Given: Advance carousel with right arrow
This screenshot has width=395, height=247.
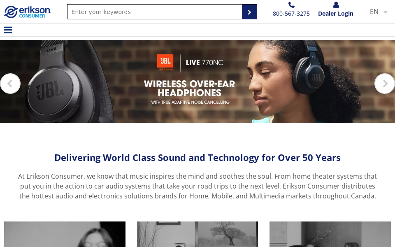Looking at the screenshot, I should [x=384, y=84].
